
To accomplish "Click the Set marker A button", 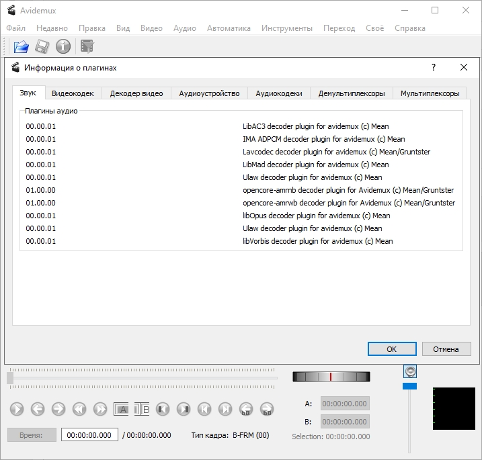I will tap(121, 408).
